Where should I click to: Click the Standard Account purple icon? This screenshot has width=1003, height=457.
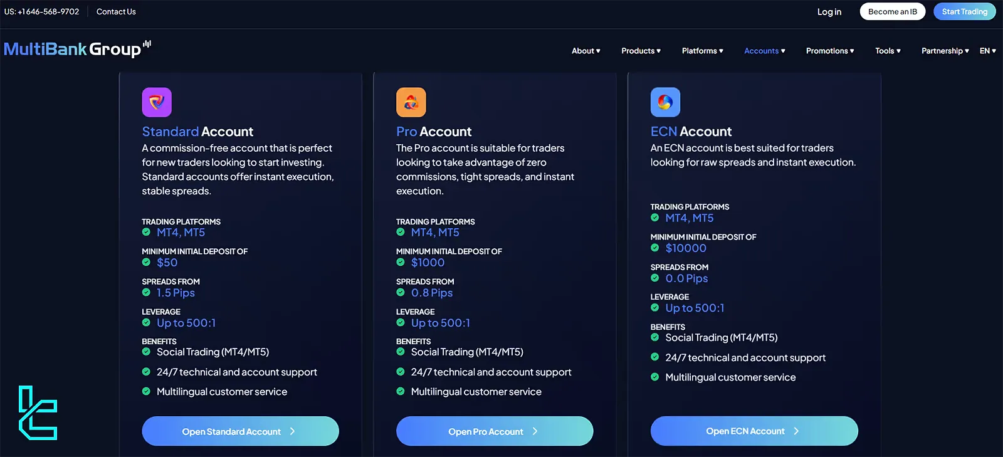pyautogui.click(x=157, y=102)
